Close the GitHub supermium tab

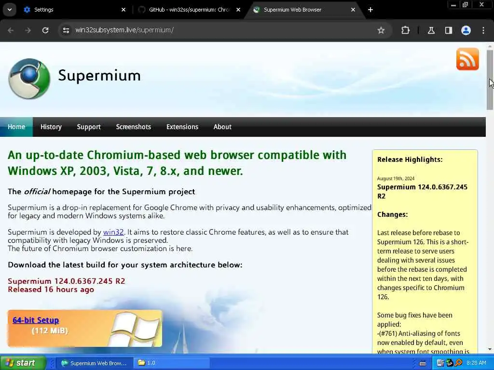pos(238,10)
